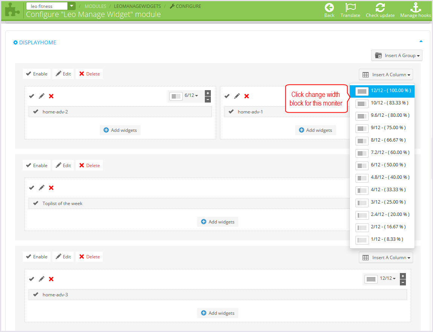Add widgets under home-adv-3

click(x=218, y=313)
